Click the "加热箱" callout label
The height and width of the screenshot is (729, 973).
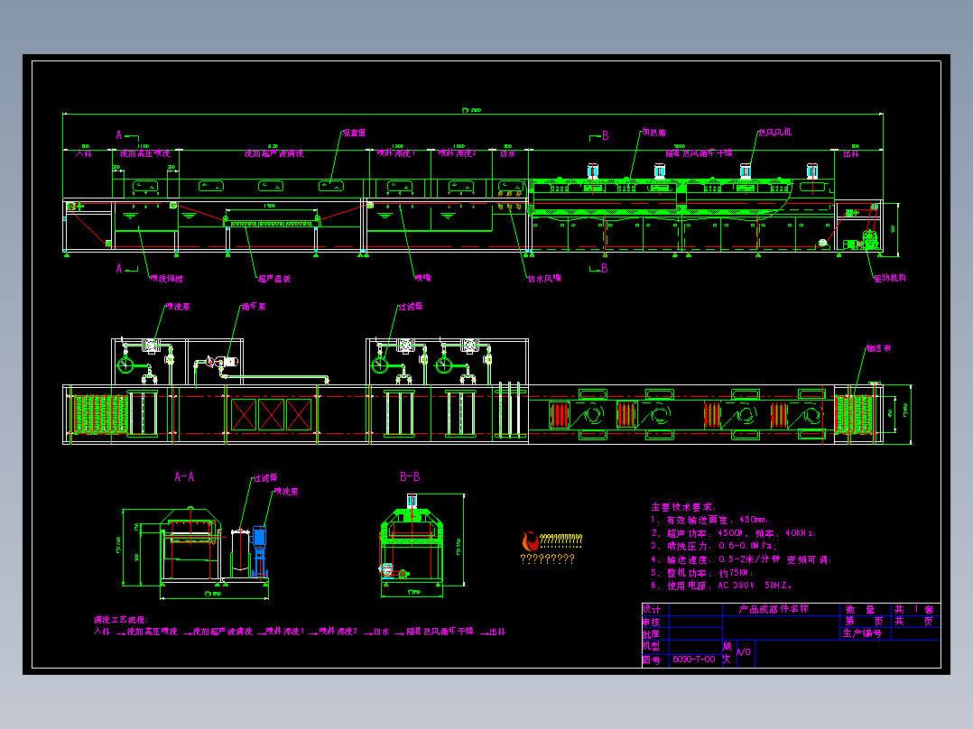click(x=654, y=133)
